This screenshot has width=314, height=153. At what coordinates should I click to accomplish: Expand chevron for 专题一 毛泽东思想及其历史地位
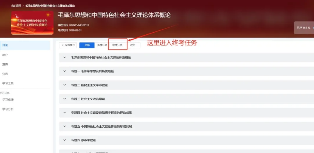pyautogui.click(x=65, y=71)
